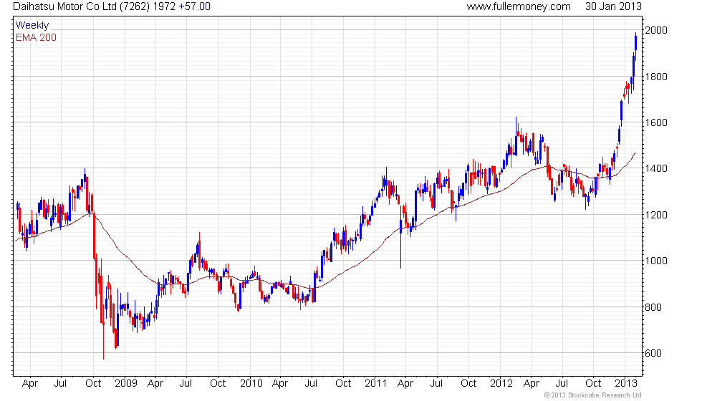
Task: Select the Weekly timeframe label
Action: (x=32, y=25)
